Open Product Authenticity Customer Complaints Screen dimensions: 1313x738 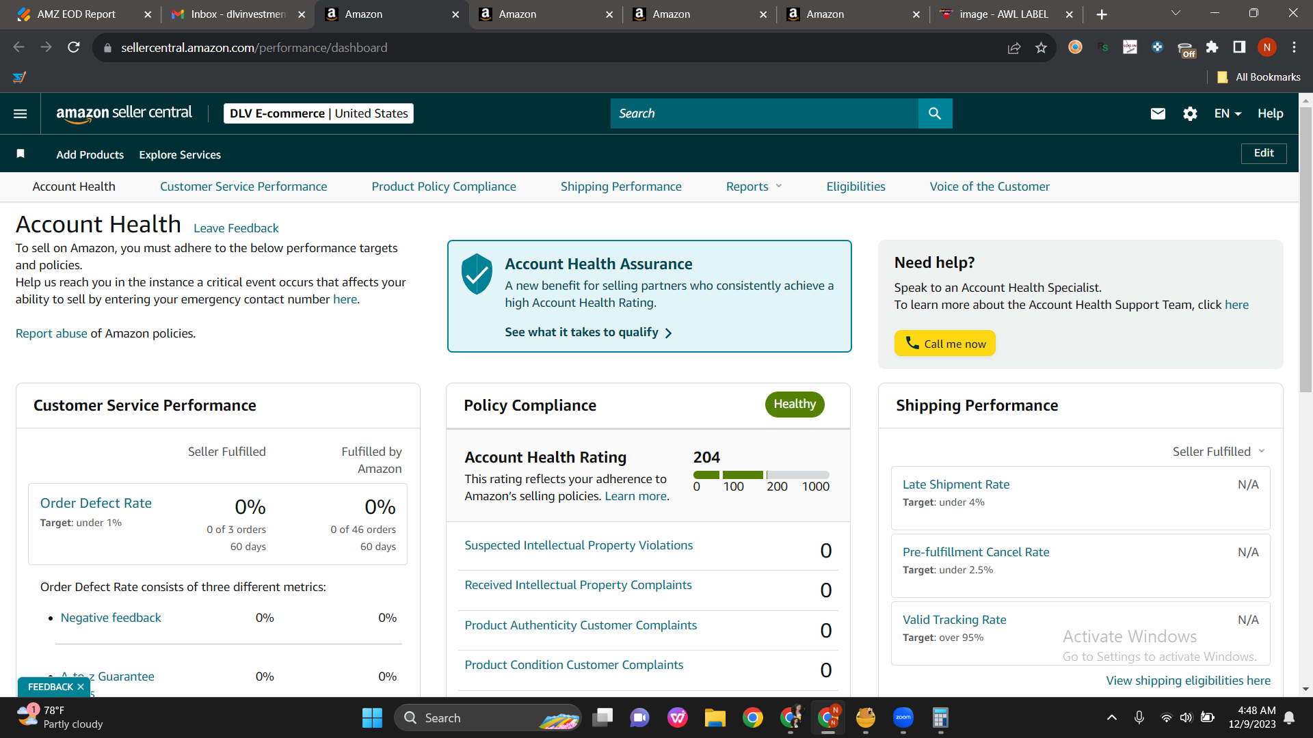(581, 625)
